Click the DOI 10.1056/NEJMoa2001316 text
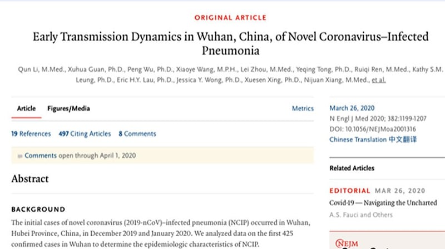 coord(373,129)
